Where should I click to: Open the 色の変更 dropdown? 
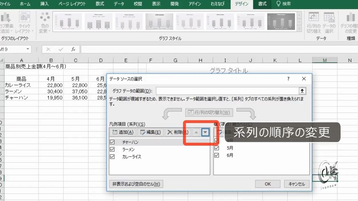(45, 23)
